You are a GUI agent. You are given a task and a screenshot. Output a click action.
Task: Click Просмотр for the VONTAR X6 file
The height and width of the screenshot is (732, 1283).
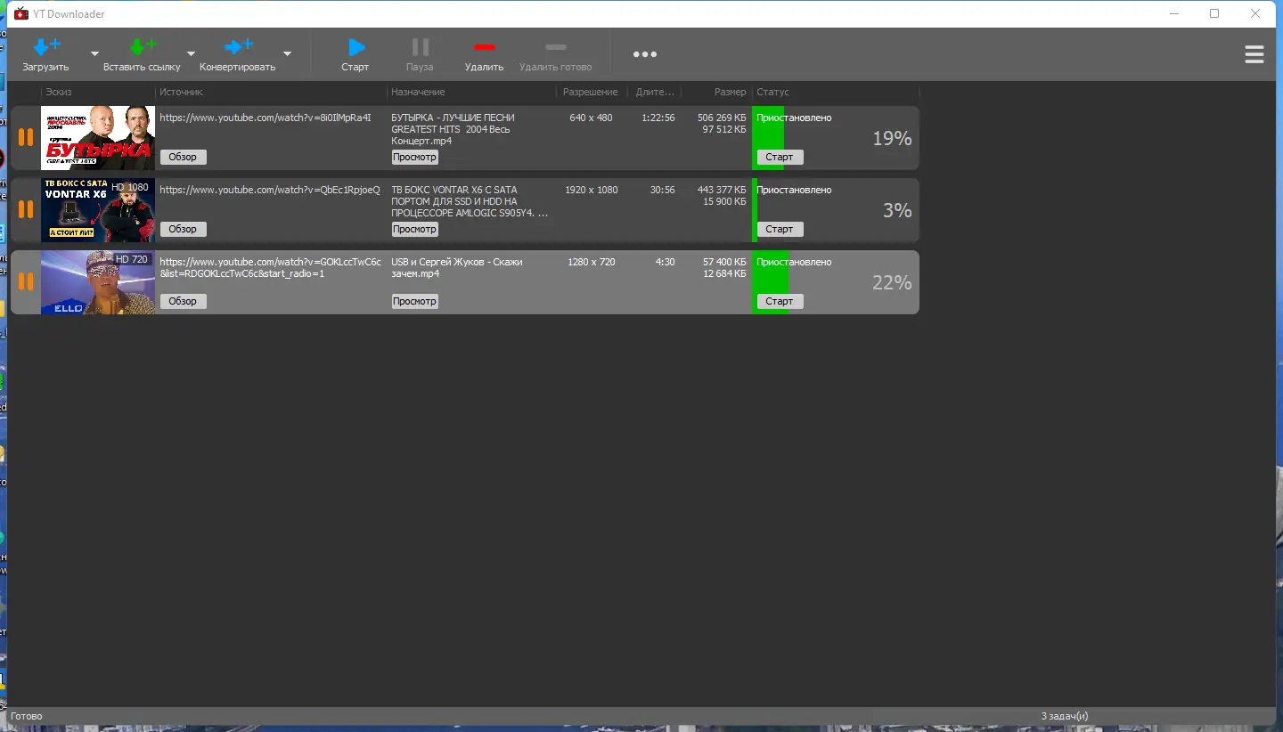pyautogui.click(x=415, y=229)
